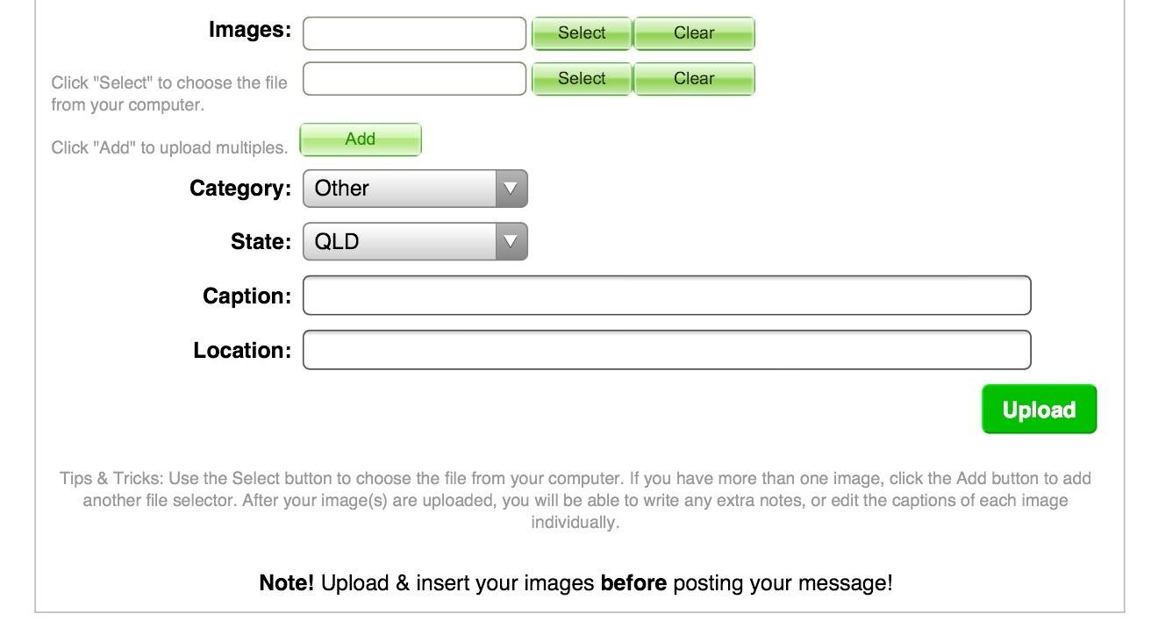
Task: Click the bold Images: label
Action: [x=250, y=30]
